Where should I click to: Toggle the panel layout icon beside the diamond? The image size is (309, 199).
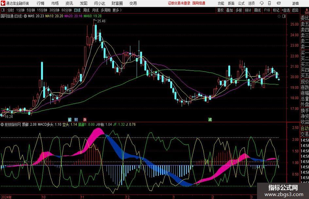coord(284,16)
